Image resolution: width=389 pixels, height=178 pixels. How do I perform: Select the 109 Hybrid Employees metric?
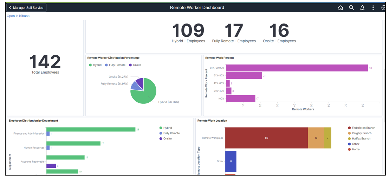(x=188, y=33)
